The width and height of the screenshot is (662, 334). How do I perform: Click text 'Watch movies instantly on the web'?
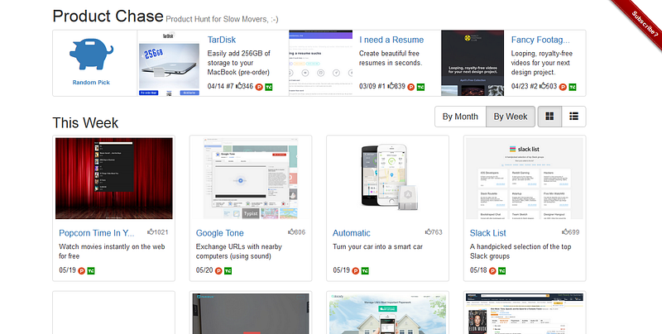coord(112,246)
